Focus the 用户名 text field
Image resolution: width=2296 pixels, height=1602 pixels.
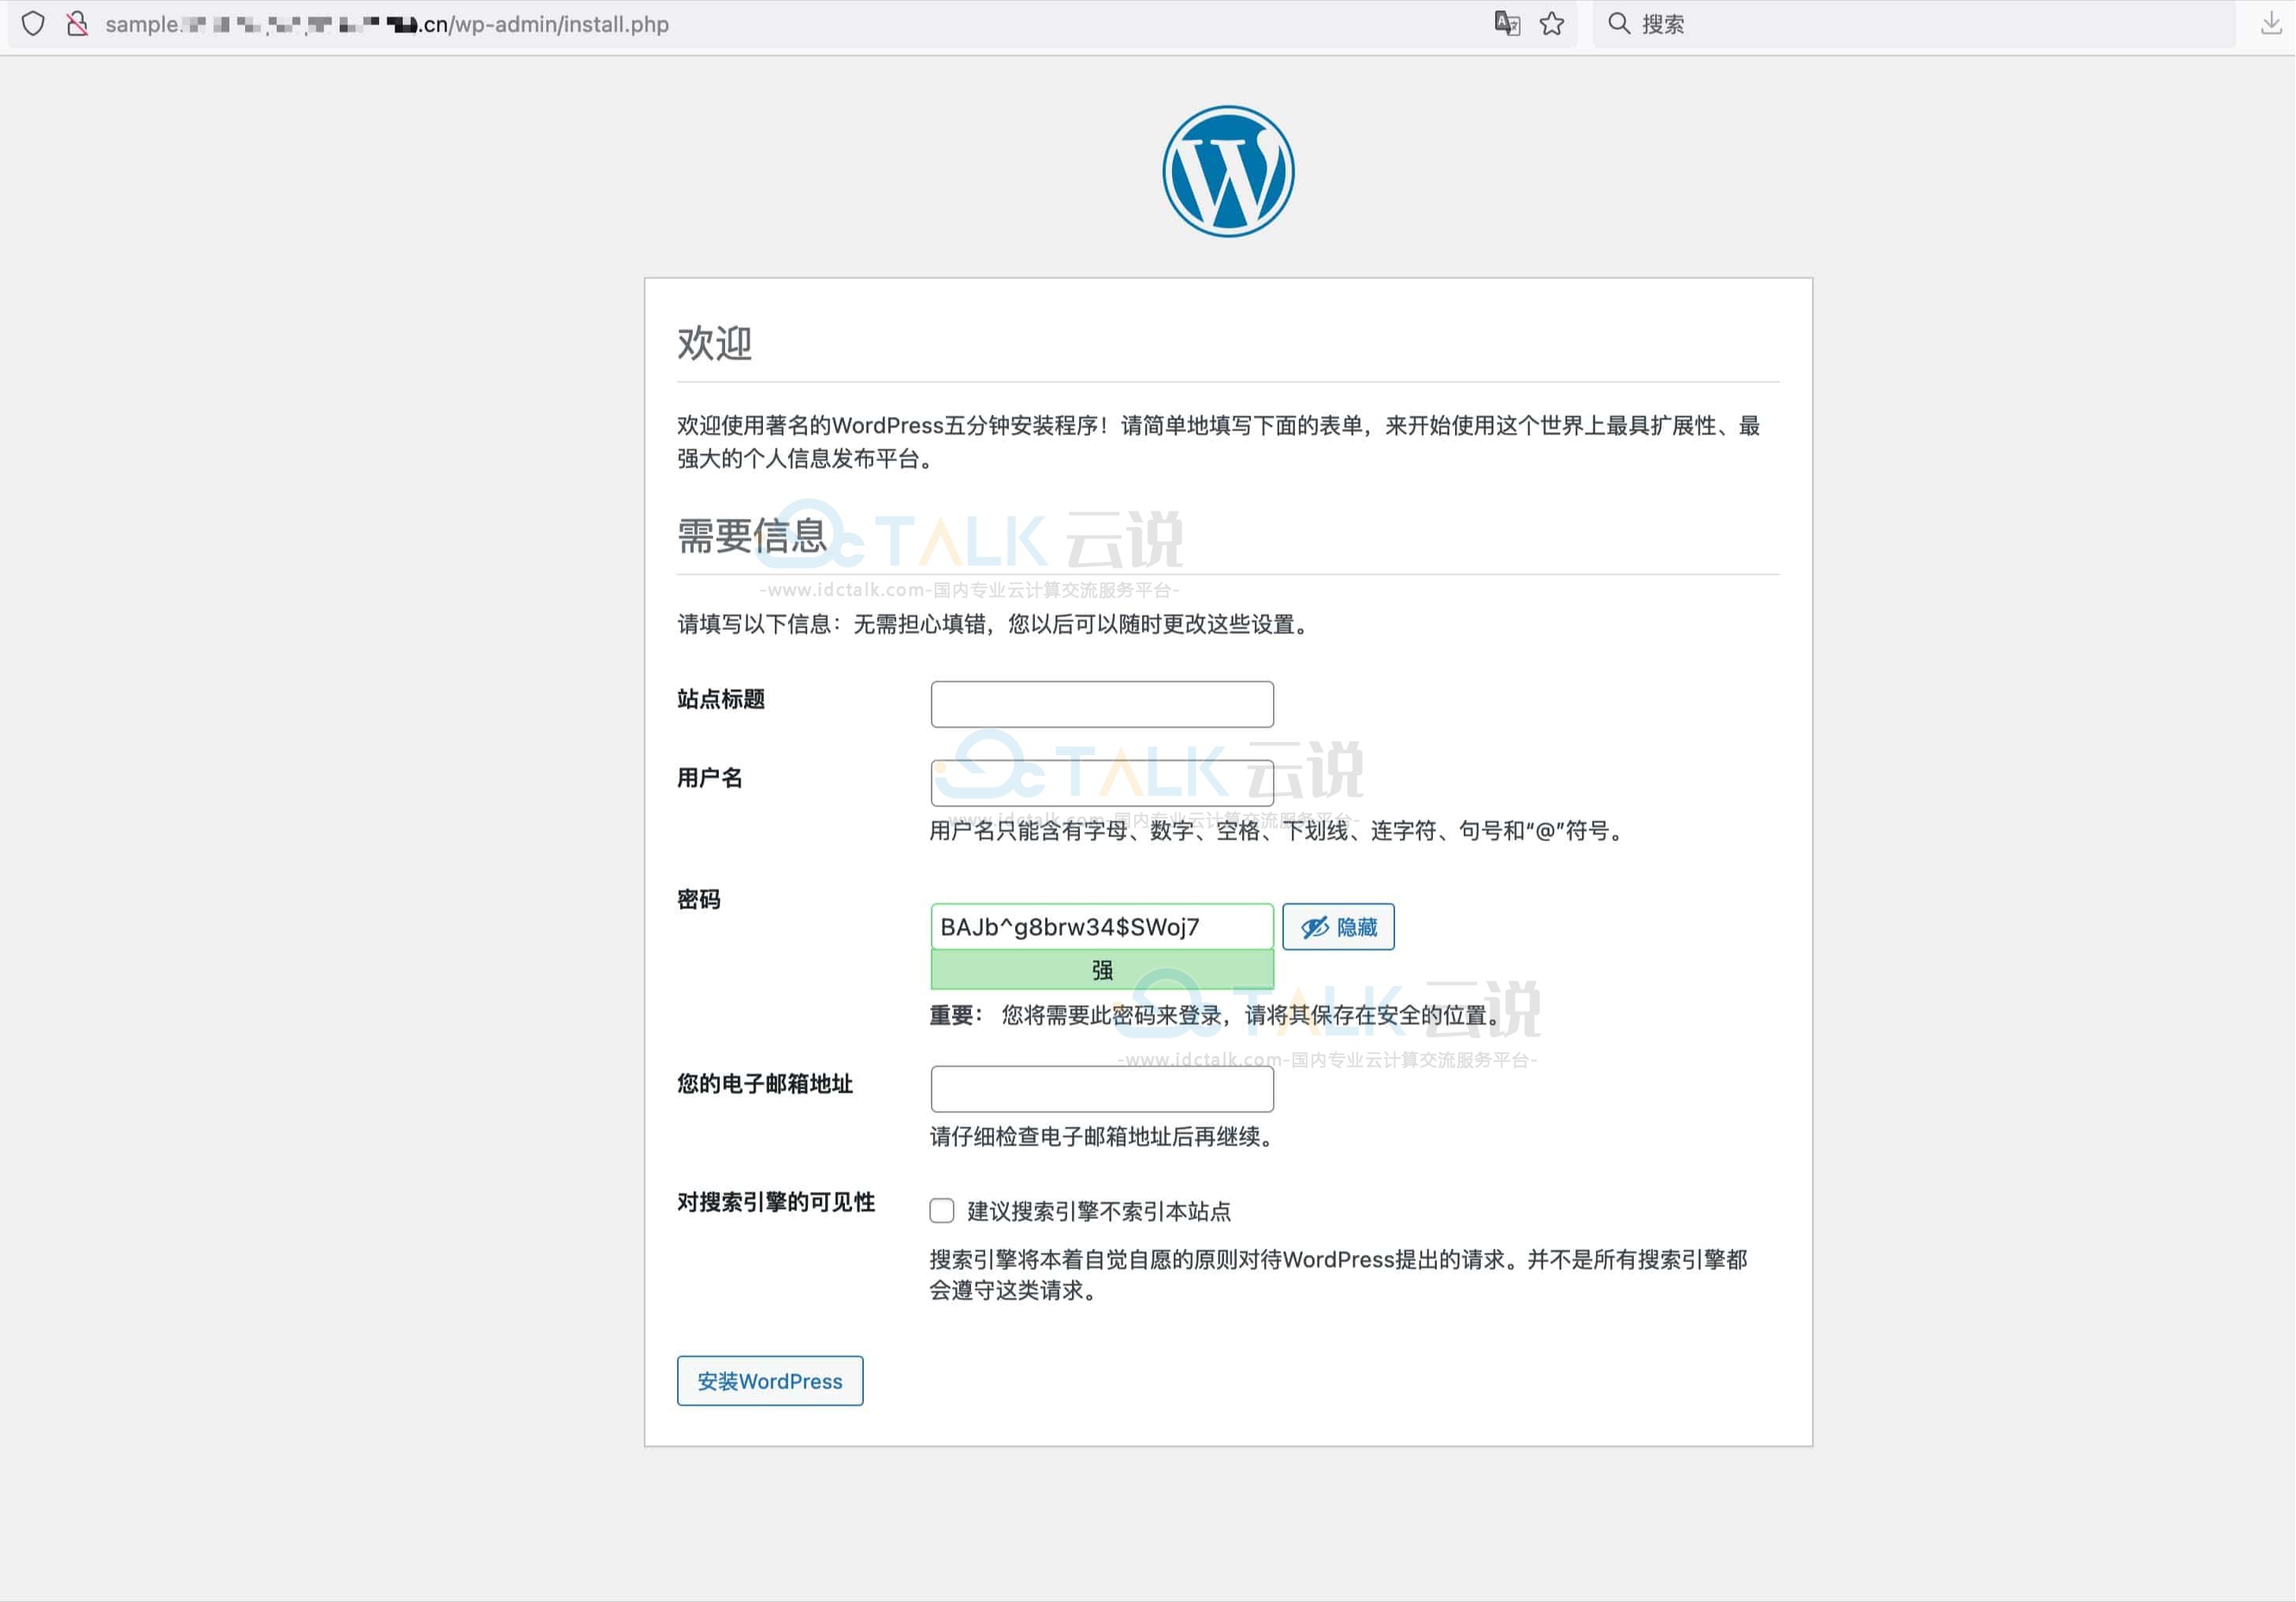(1102, 783)
